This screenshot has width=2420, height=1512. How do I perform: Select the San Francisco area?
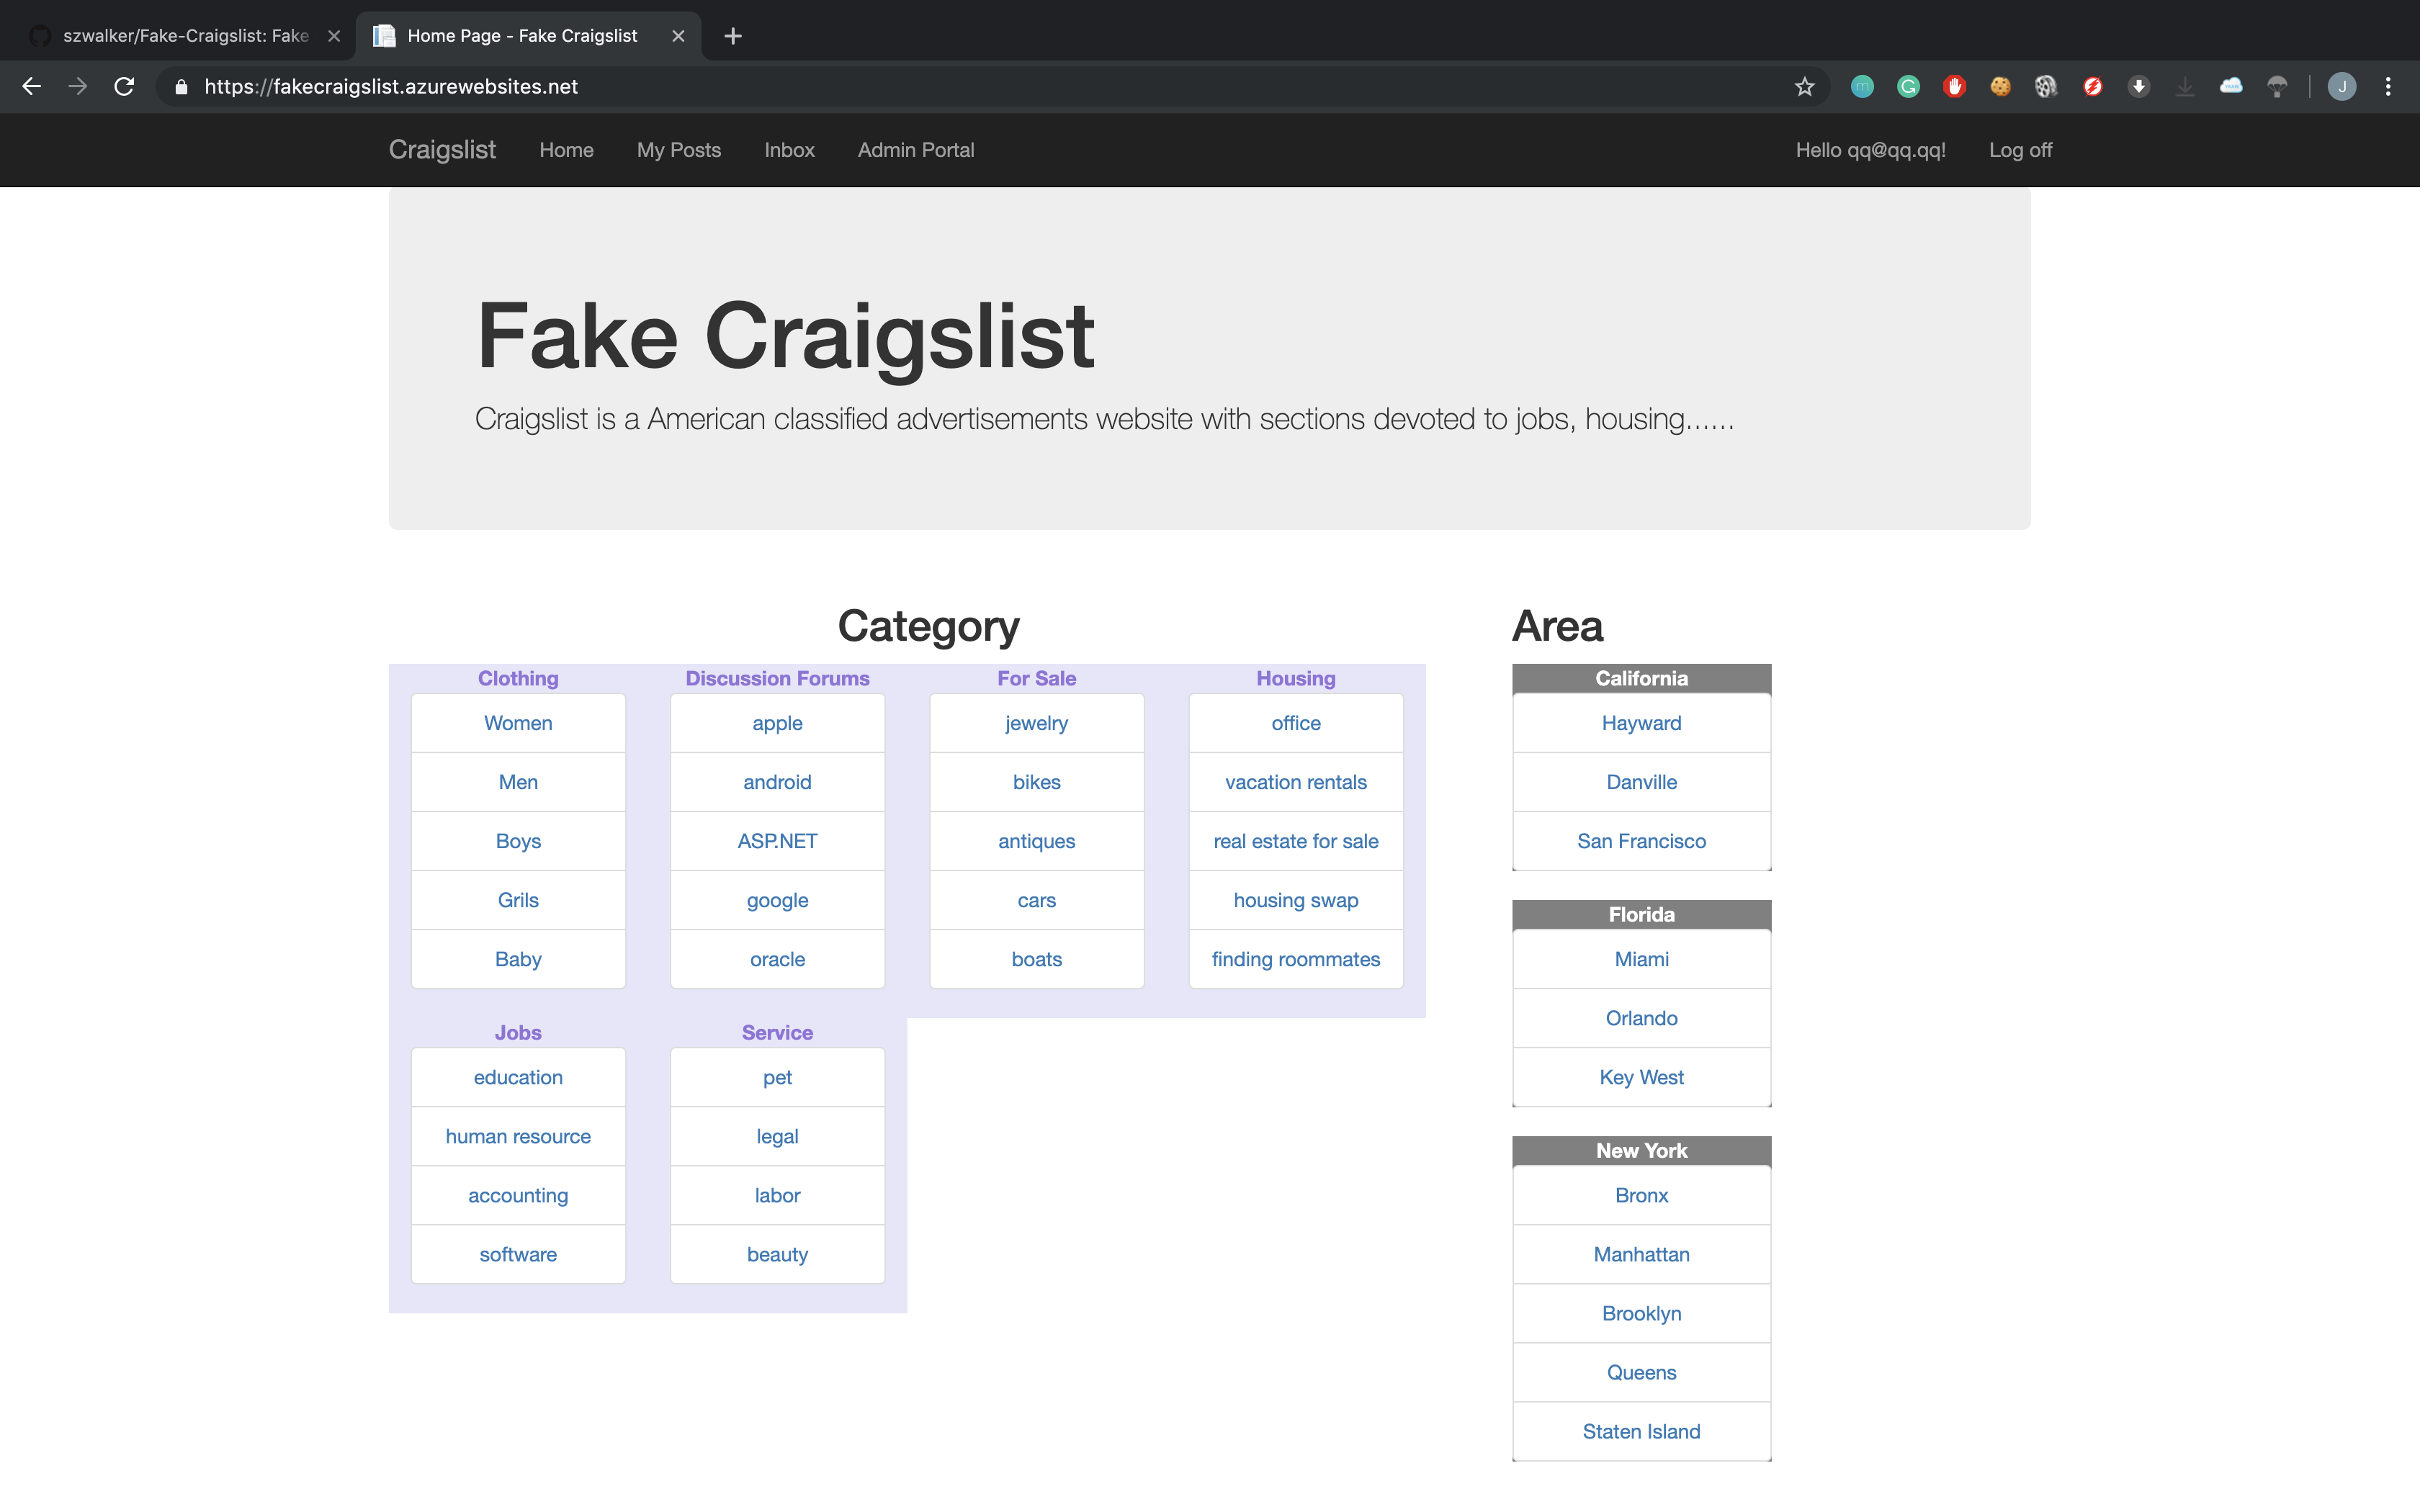point(1641,841)
